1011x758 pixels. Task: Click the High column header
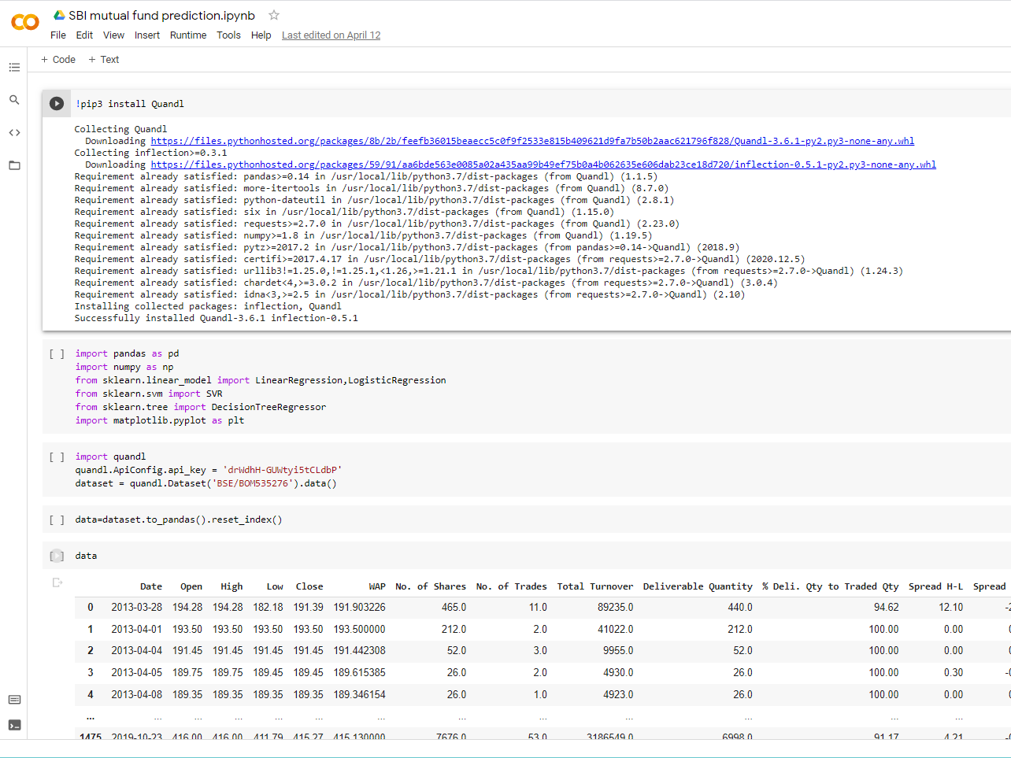click(231, 586)
